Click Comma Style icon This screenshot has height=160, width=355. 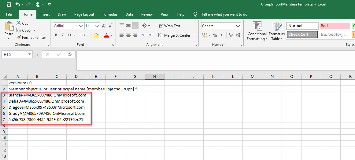point(222,35)
